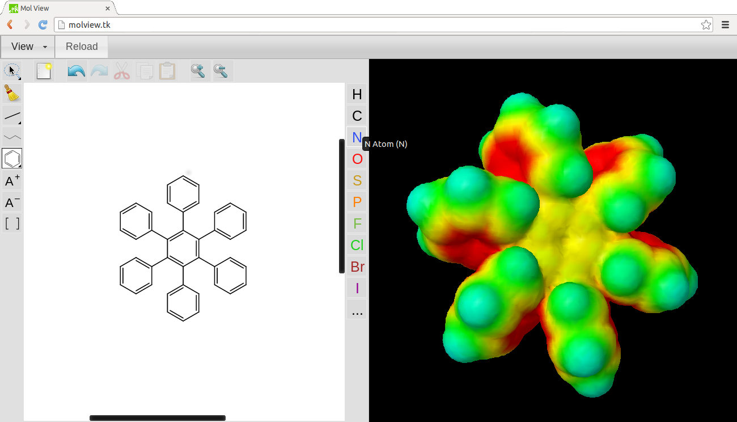Select the fluorine F atom
737x422 pixels.
(x=357, y=223)
